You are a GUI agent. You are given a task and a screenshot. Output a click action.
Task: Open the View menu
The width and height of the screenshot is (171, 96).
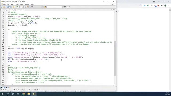pyautogui.click(x=17, y=4)
